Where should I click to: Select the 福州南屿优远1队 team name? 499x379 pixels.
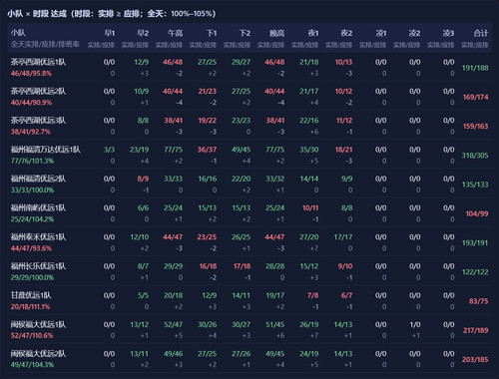point(38,207)
